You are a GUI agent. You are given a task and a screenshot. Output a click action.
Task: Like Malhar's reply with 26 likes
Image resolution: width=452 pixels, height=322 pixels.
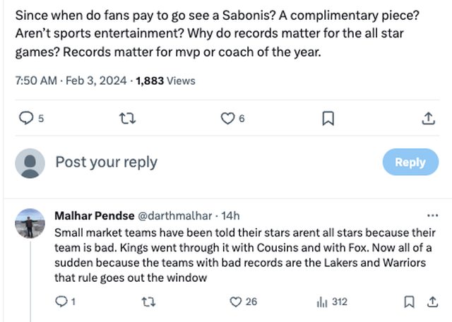tap(237, 302)
